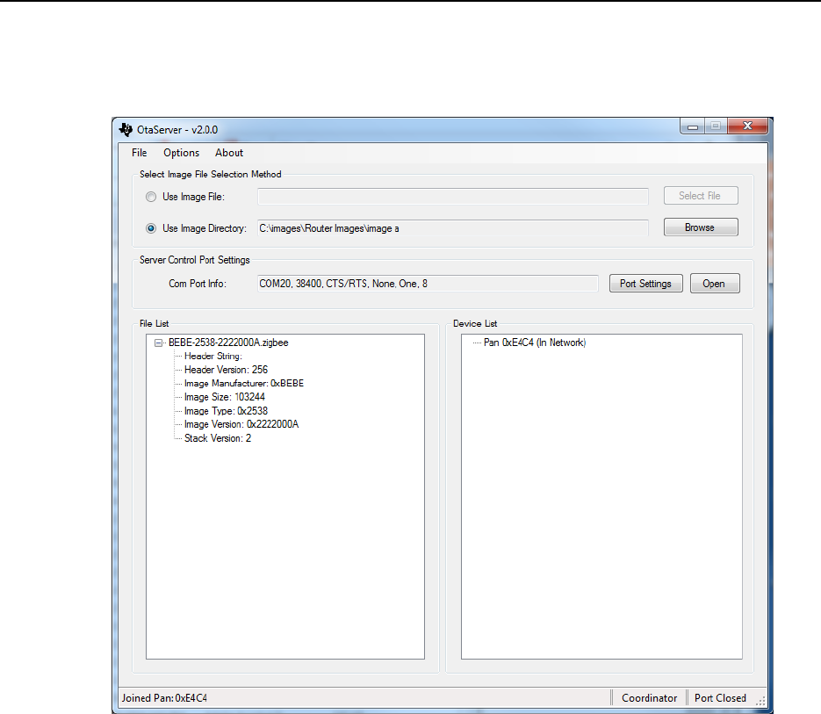The height and width of the screenshot is (714, 821).
Task: Select Stack Version: 2 row
Action: 217,438
